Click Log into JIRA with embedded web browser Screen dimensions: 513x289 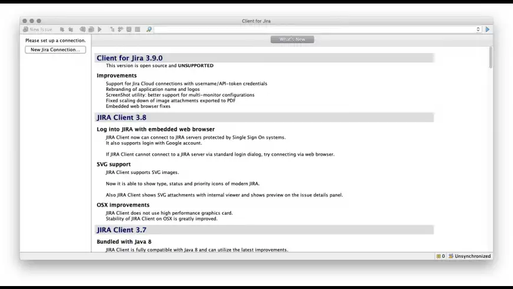tap(156, 129)
